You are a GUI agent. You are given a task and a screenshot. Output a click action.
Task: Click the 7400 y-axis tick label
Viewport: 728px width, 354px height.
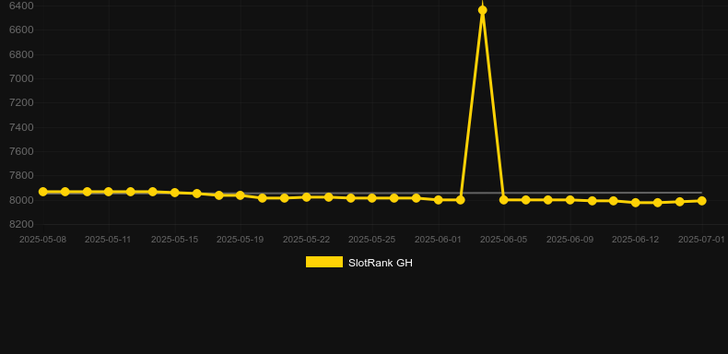click(21, 127)
